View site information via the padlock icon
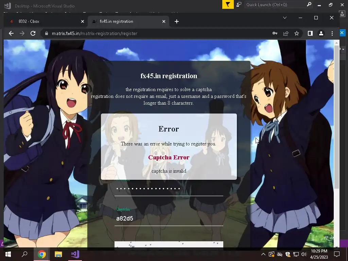 pyautogui.click(x=46, y=33)
